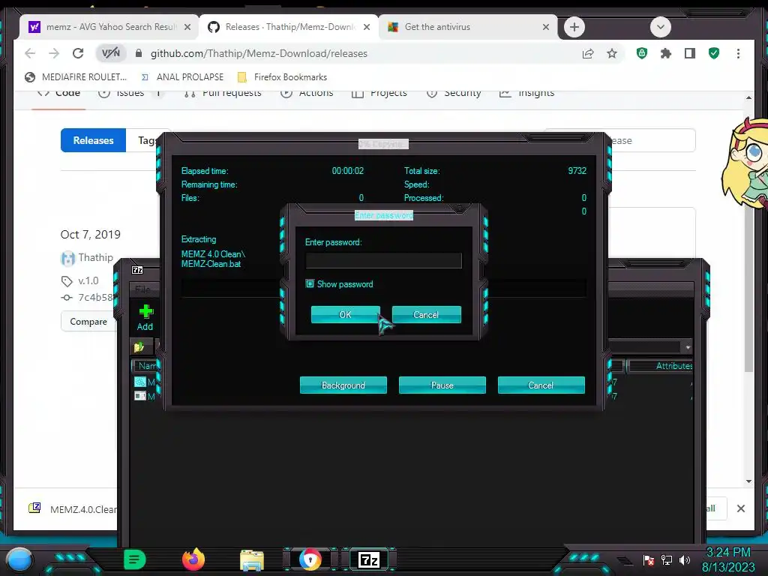The width and height of the screenshot is (768, 576).
Task: Open the GitHub Code tab
Action: [58, 93]
